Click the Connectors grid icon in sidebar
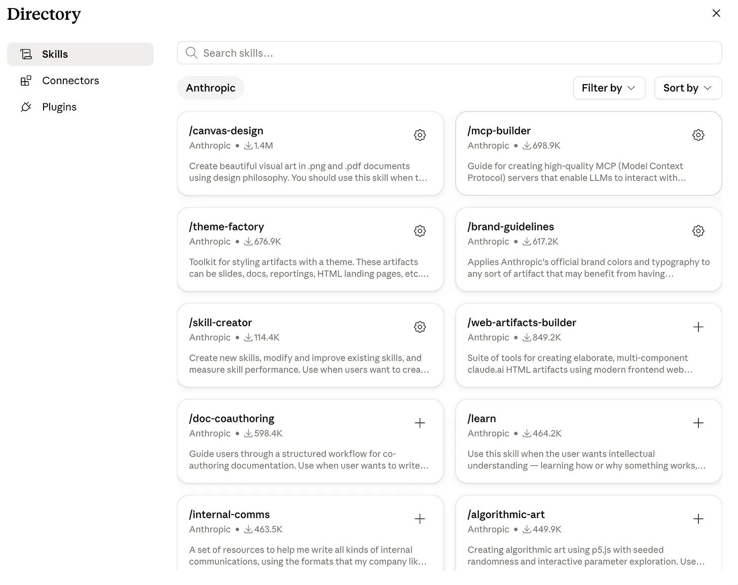738x585 pixels. [26, 81]
